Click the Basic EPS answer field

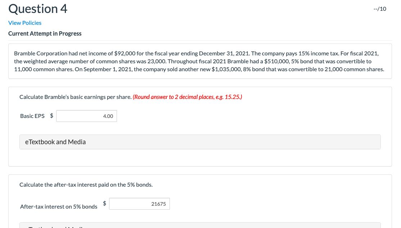point(86,116)
